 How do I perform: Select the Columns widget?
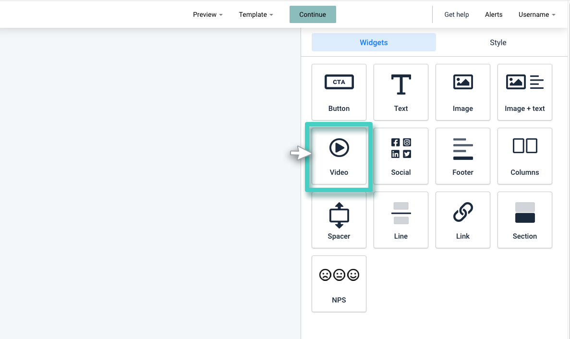524,156
